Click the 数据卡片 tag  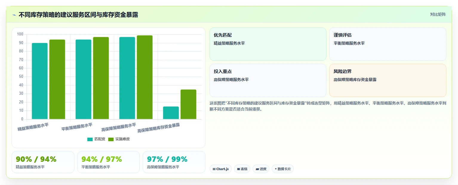(283, 169)
